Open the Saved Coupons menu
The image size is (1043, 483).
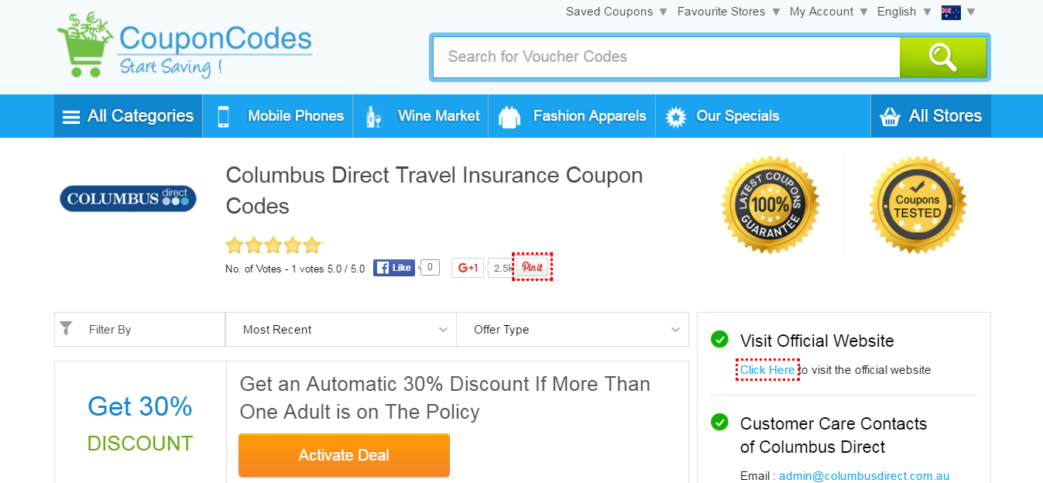616,12
